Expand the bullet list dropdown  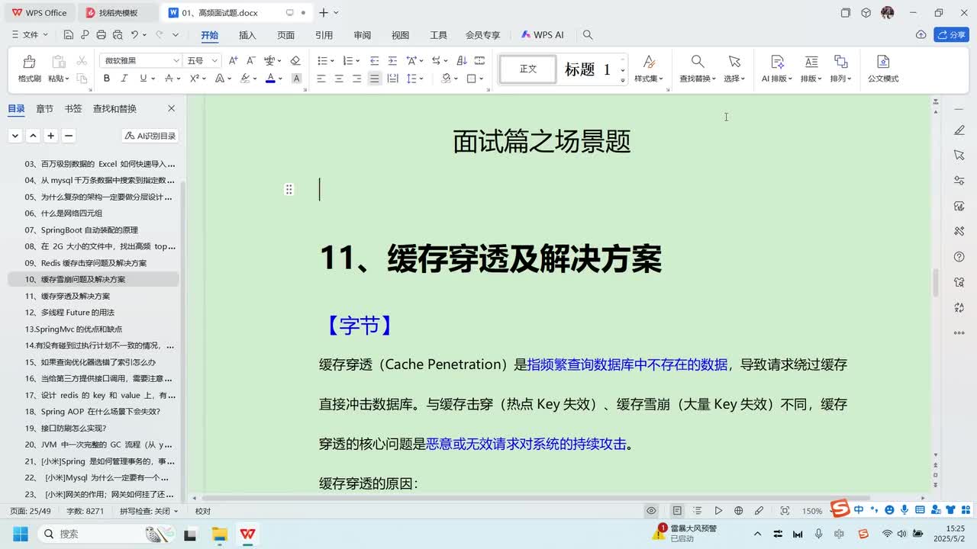pos(332,61)
